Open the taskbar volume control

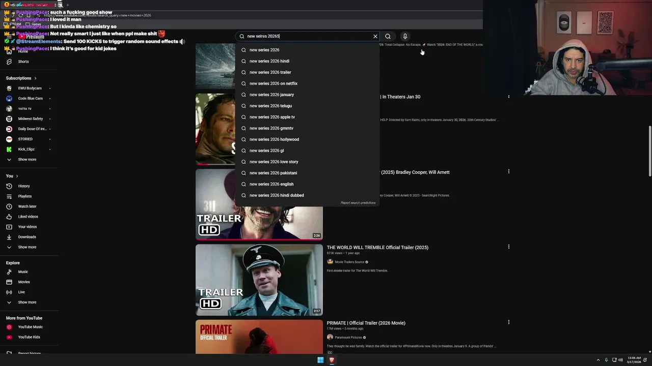[x=620, y=360]
